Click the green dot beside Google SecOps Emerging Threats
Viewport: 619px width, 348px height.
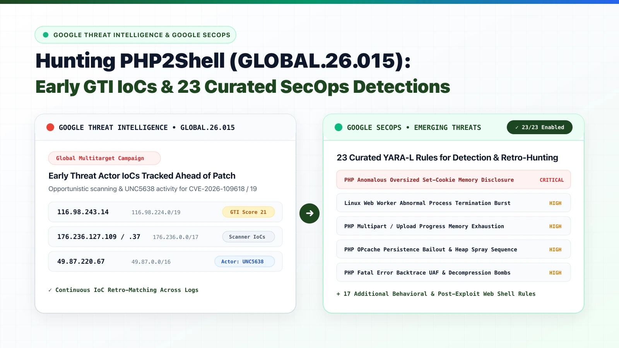tap(339, 127)
